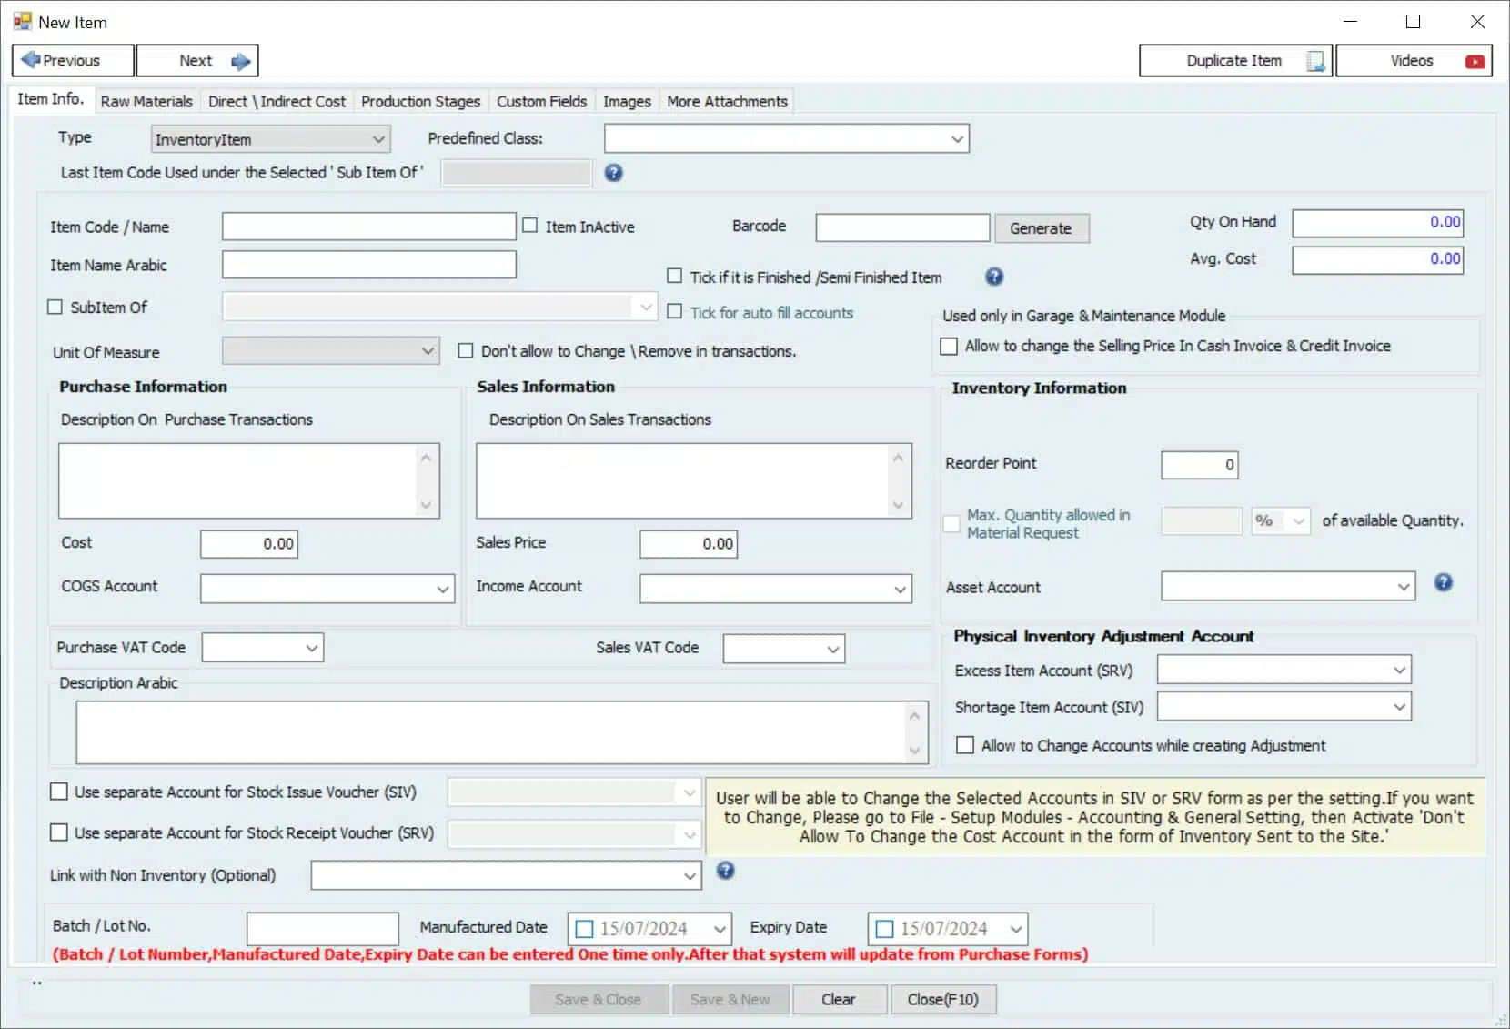
Task: Click help icon beside Last Item Code field
Action: point(614,173)
